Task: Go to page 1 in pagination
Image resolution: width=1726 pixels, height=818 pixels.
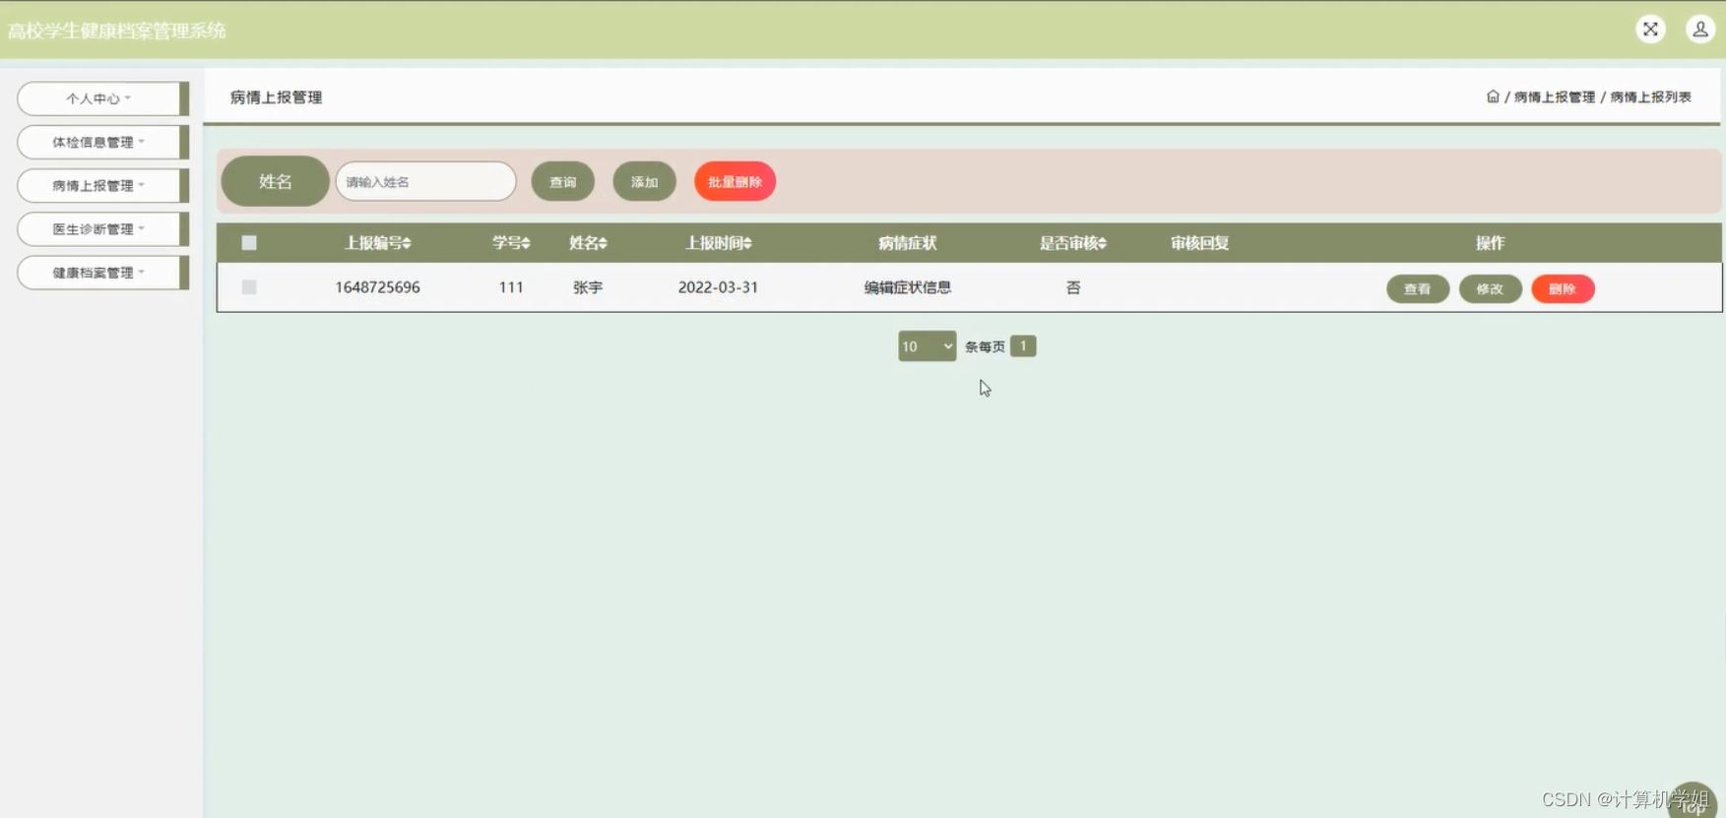Action: click(x=1023, y=346)
